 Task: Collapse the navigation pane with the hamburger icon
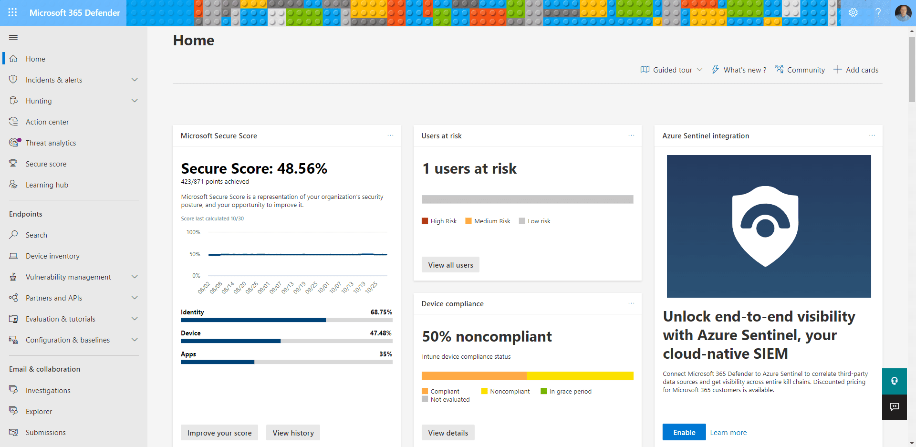13,37
